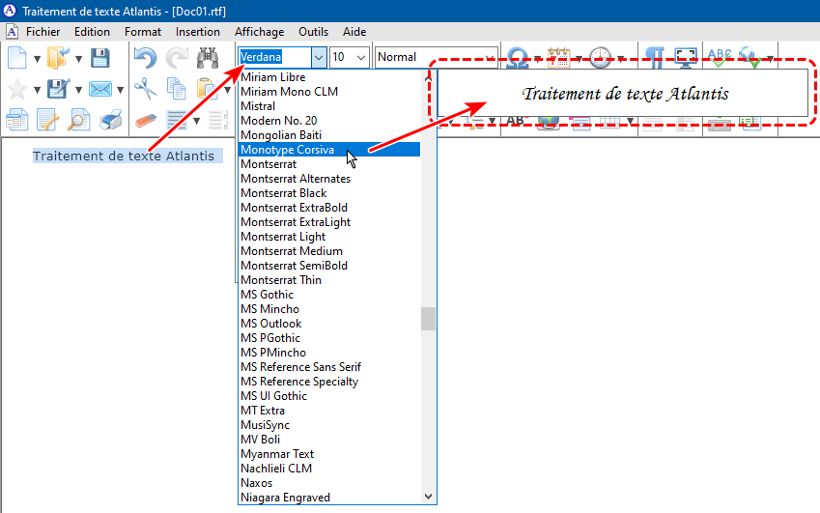Open the Affichage menu
Image resolution: width=820 pixels, height=513 pixels.
pos(260,32)
